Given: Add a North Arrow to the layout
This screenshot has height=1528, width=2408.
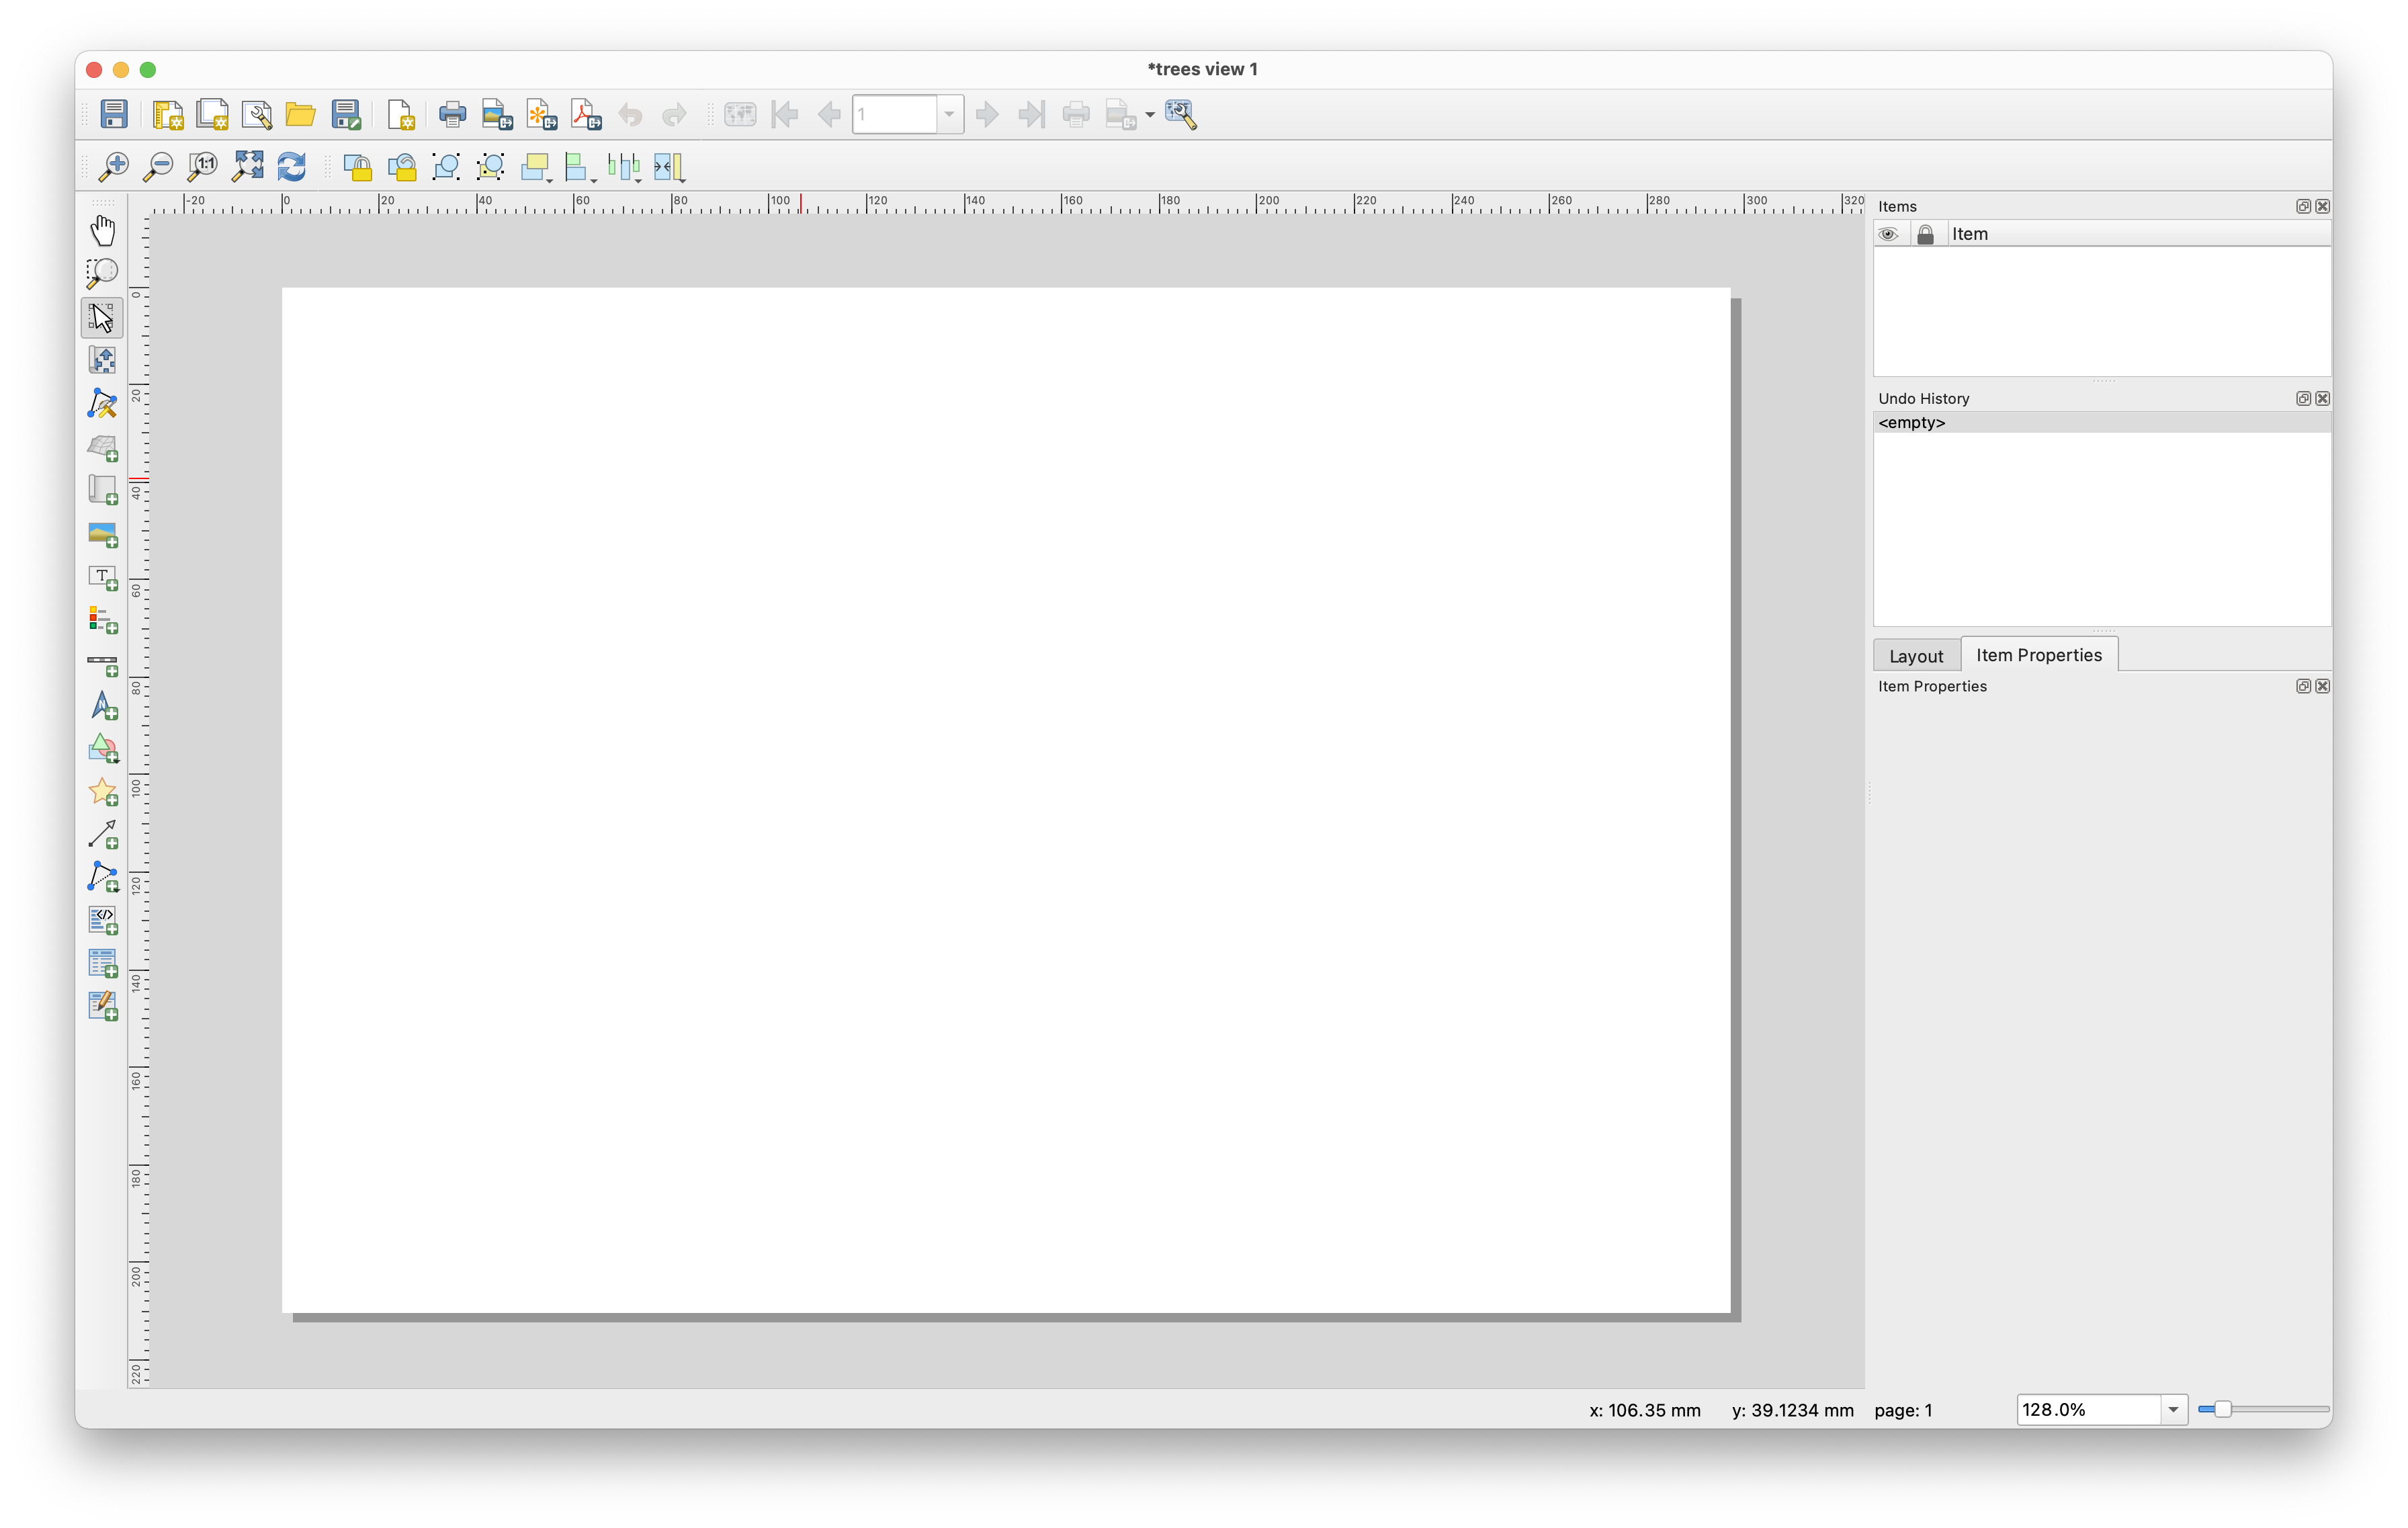Looking at the screenshot, I should [103, 707].
